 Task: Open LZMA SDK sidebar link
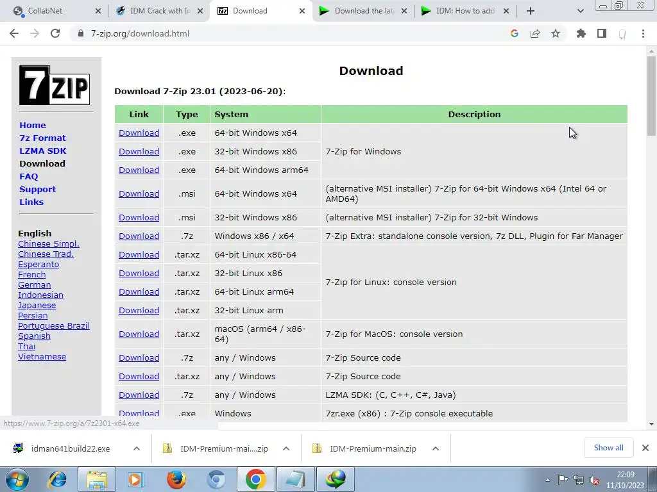point(43,151)
